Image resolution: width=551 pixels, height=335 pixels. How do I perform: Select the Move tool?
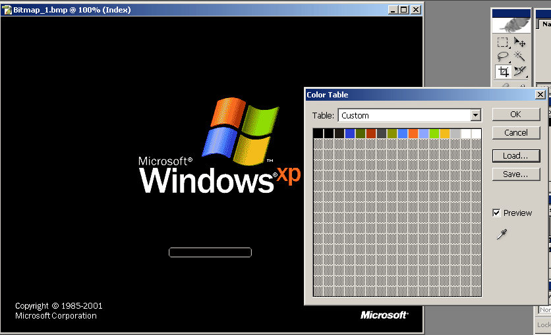point(519,42)
